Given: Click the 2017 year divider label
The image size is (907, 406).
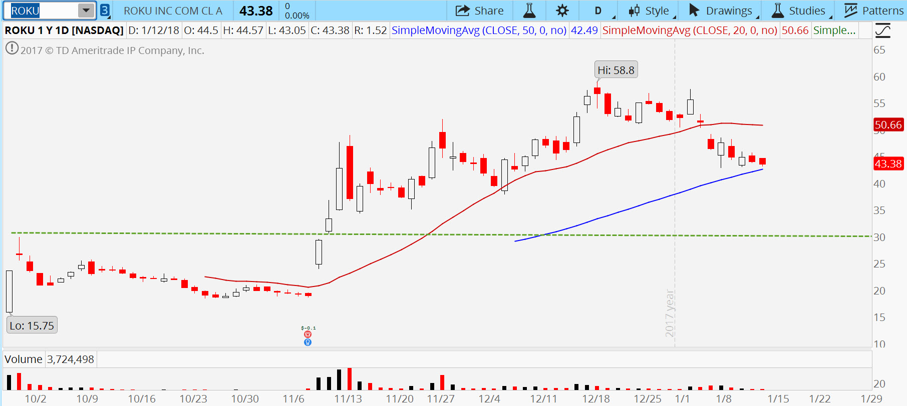Looking at the screenshot, I should point(670,313).
